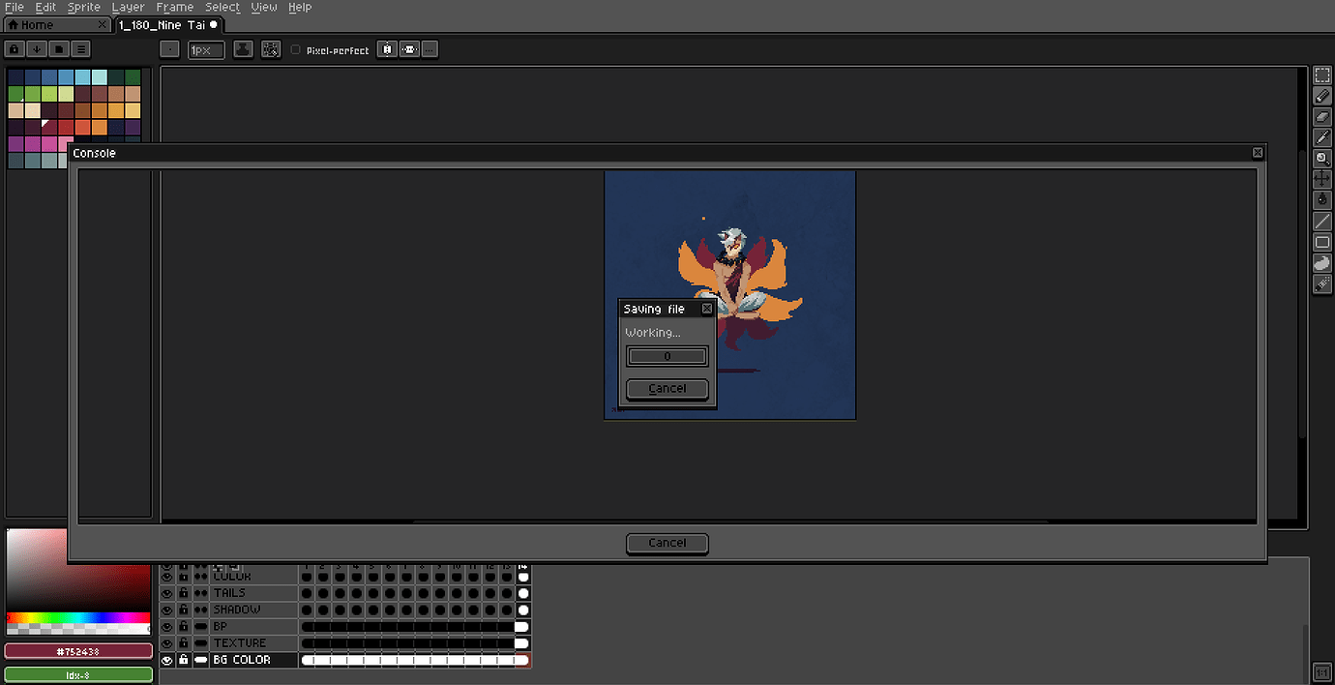Hide the TEXTURE layer
The image size is (1335, 685).
166,643
